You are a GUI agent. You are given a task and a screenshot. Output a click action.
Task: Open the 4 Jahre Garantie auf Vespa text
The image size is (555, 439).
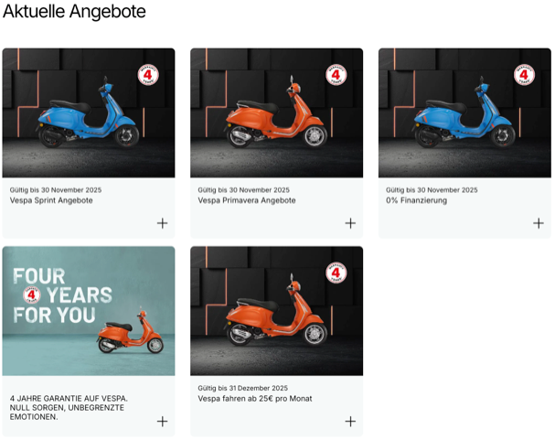tap(69, 408)
